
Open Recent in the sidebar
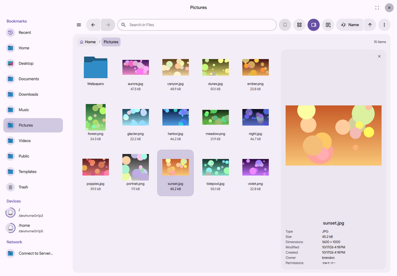tap(33, 32)
